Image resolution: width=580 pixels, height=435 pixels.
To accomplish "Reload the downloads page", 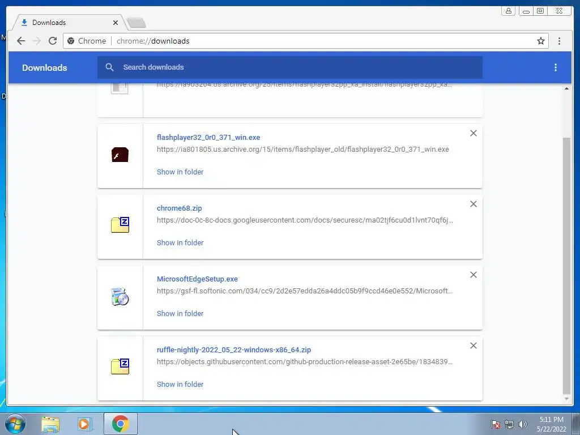I will [53, 41].
